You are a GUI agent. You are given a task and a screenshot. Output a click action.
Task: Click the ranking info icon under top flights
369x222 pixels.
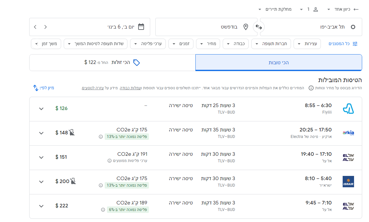(311, 88)
